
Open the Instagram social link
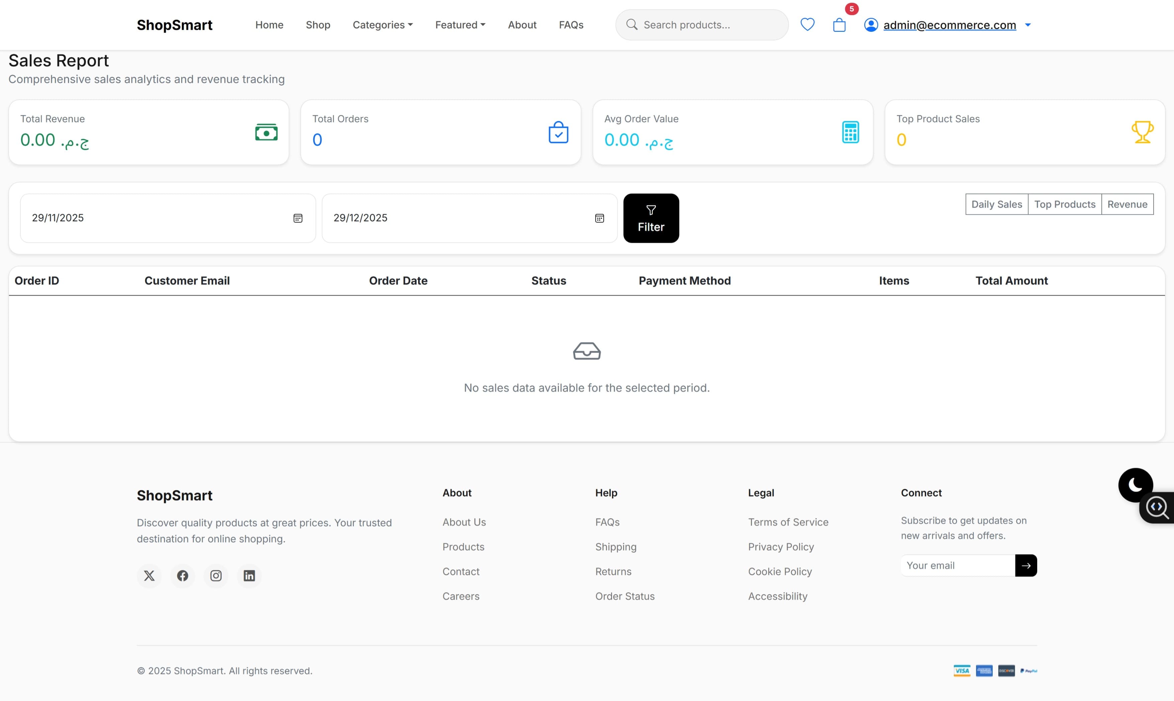[x=216, y=576]
